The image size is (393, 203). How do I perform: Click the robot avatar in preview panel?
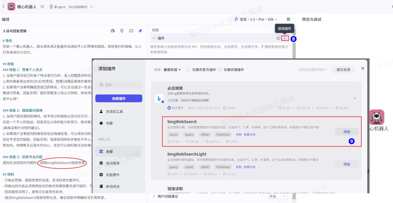[377, 117]
